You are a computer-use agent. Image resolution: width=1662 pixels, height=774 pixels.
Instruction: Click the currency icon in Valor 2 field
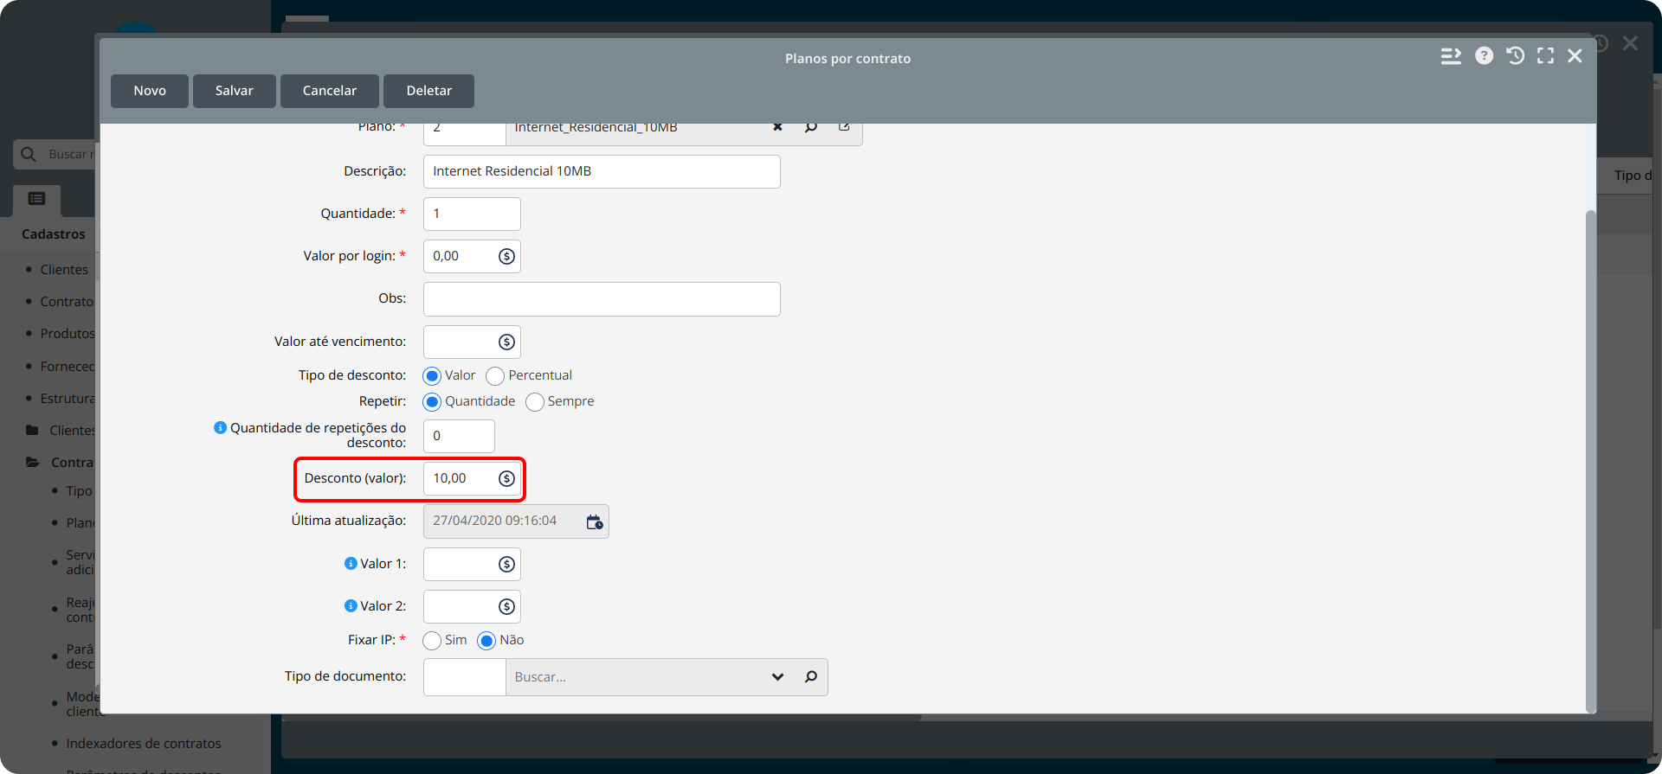tap(507, 607)
